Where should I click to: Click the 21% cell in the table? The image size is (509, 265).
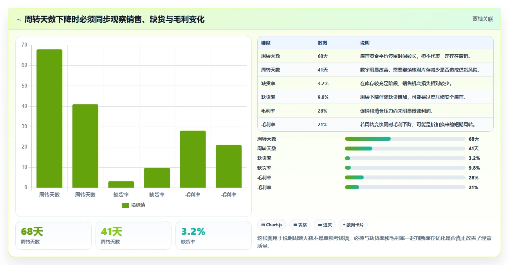point(322,125)
